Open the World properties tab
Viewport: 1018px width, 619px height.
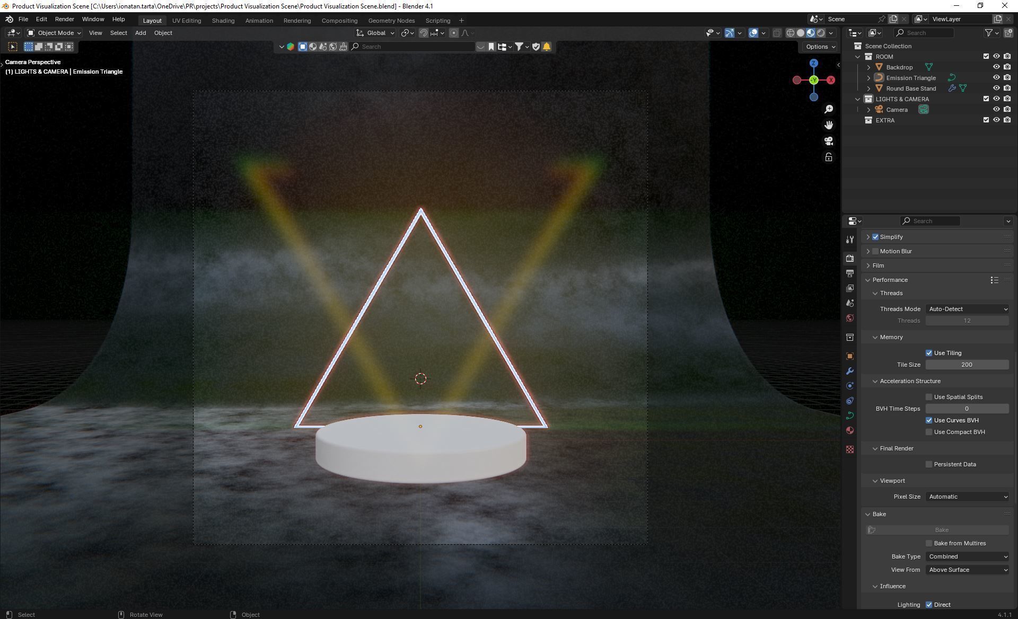click(850, 318)
